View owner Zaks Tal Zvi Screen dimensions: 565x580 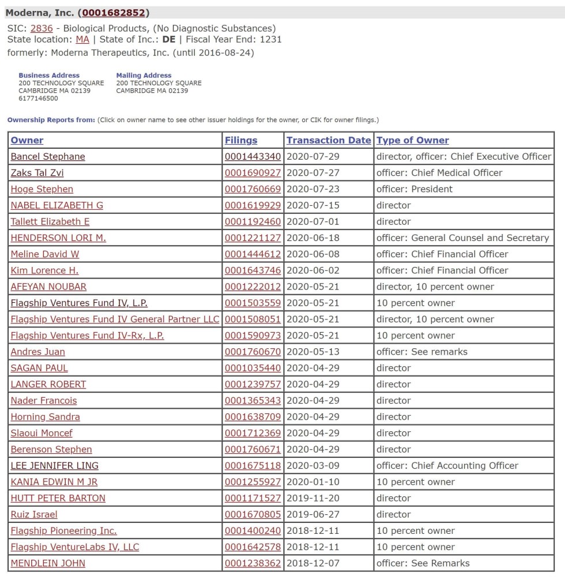pyautogui.click(x=37, y=173)
